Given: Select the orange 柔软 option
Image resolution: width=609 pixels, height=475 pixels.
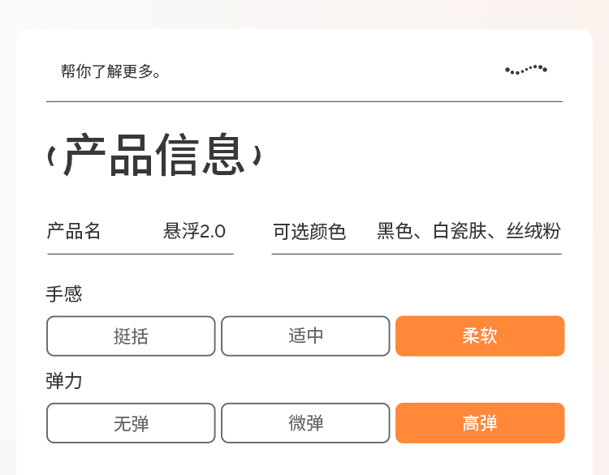Looking at the screenshot, I should click(480, 336).
